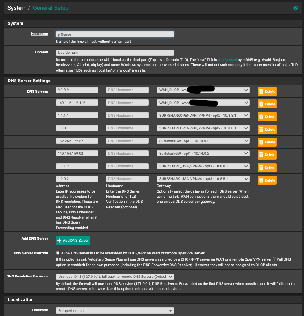Click DNS Hostname field for 1.0.0.1
Viewport: 304px width, 316px height.
[x=127, y=128]
